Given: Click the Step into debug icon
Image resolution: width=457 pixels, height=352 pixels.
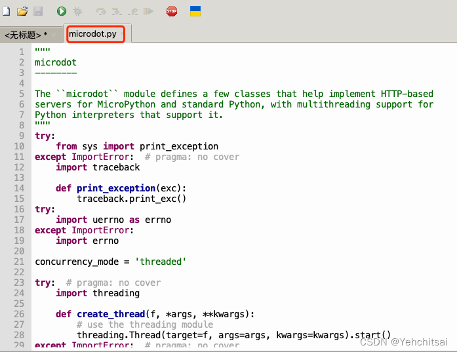Looking at the screenshot, I should click(x=117, y=11).
